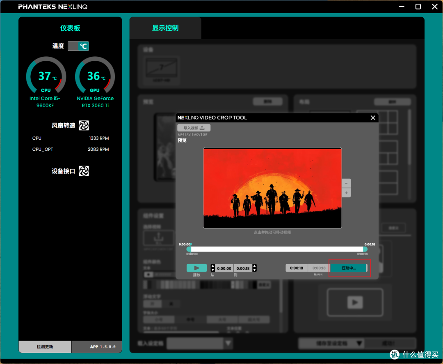Select the NVIDIA GeForce RTX 3060 Ti label
The height and width of the screenshot is (364, 443).
[x=95, y=102]
